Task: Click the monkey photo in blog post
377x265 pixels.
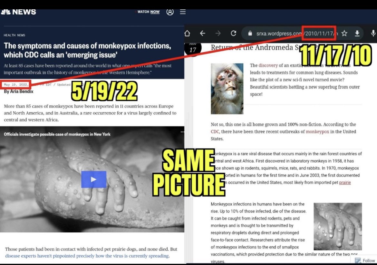Action: (227, 89)
